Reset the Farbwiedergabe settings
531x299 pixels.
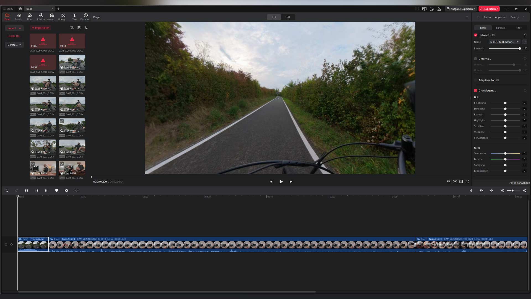(x=525, y=35)
